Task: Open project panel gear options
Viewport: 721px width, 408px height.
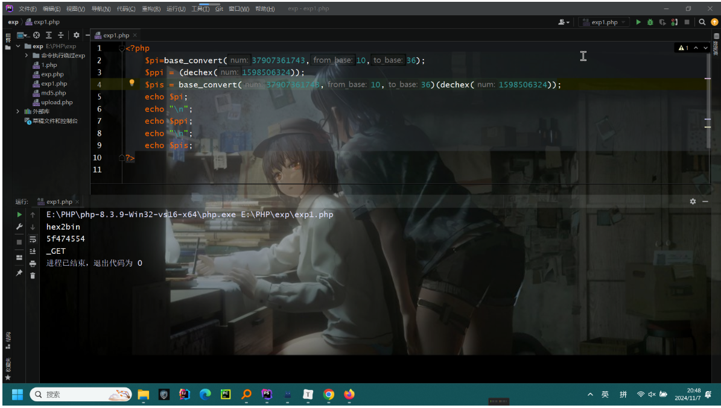Action: [77, 36]
